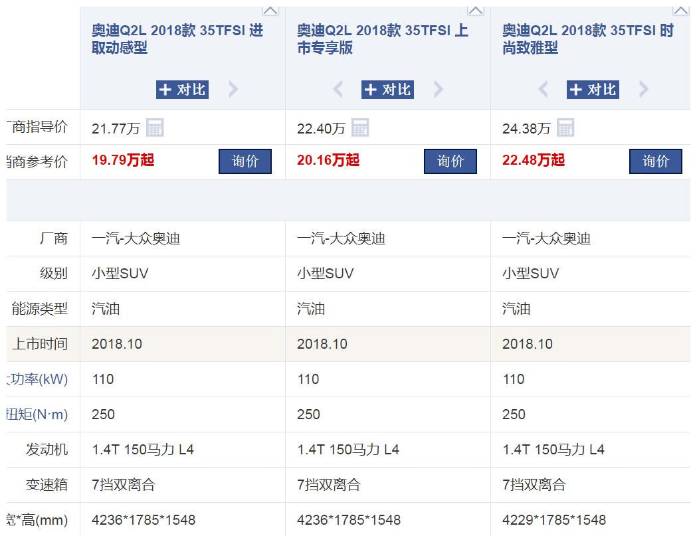
Task: Click the 变速箱 row label
Action: (47, 484)
